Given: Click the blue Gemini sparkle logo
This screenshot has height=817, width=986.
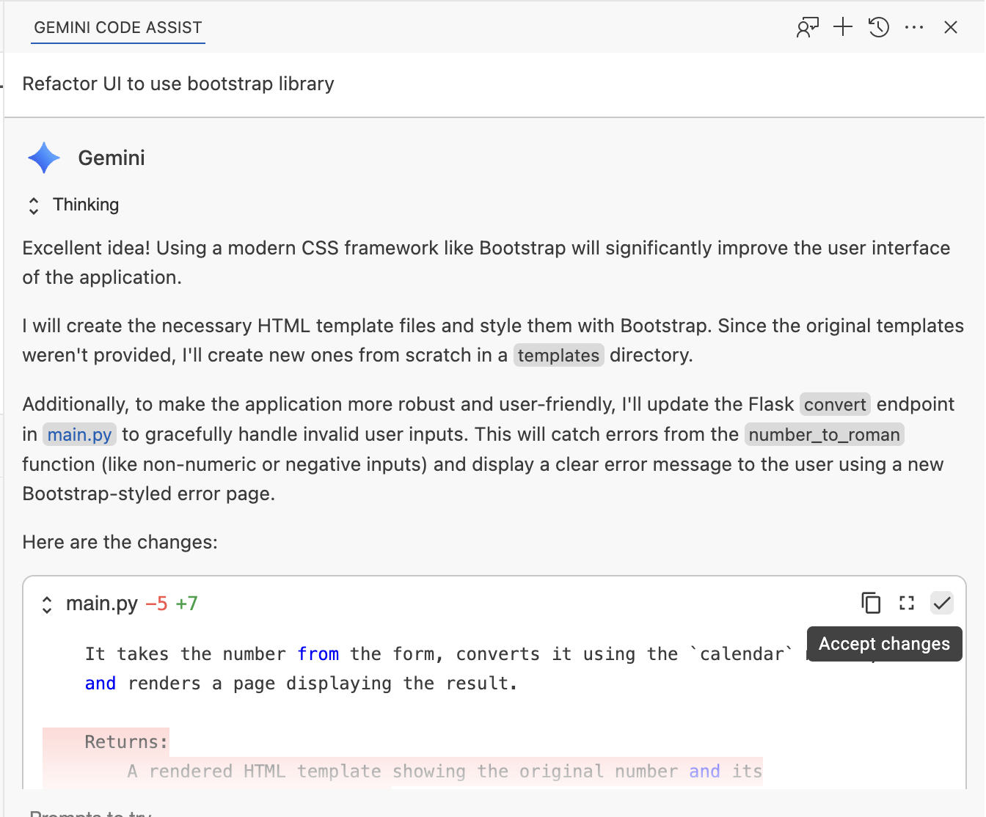Looking at the screenshot, I should pos(44,158).
